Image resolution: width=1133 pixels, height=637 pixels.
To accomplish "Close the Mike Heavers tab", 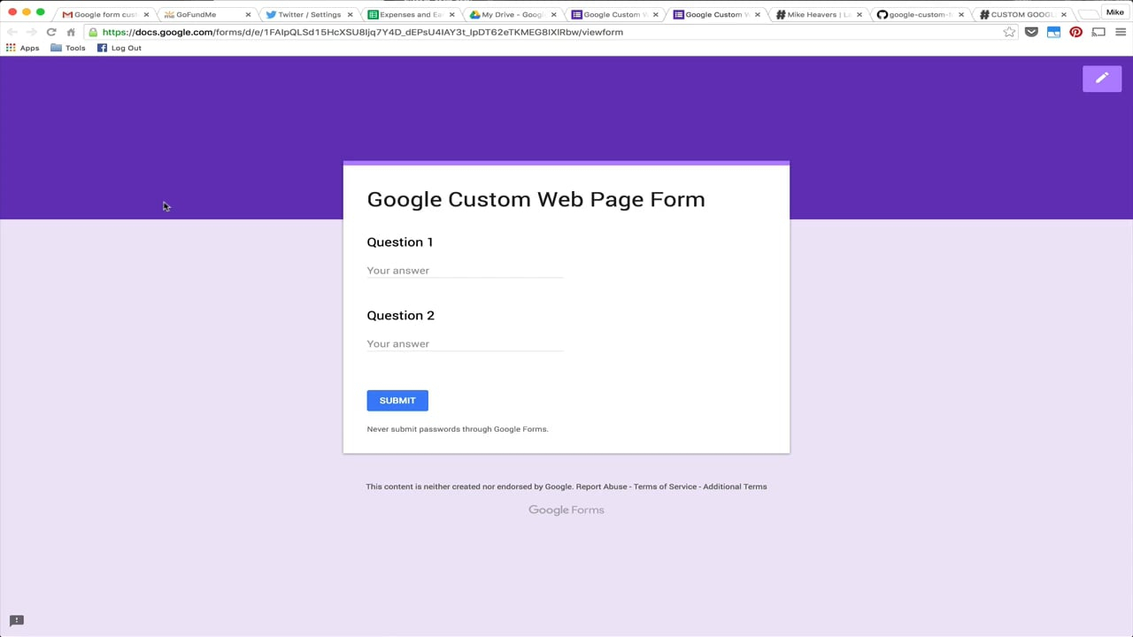I will (859, 15).
